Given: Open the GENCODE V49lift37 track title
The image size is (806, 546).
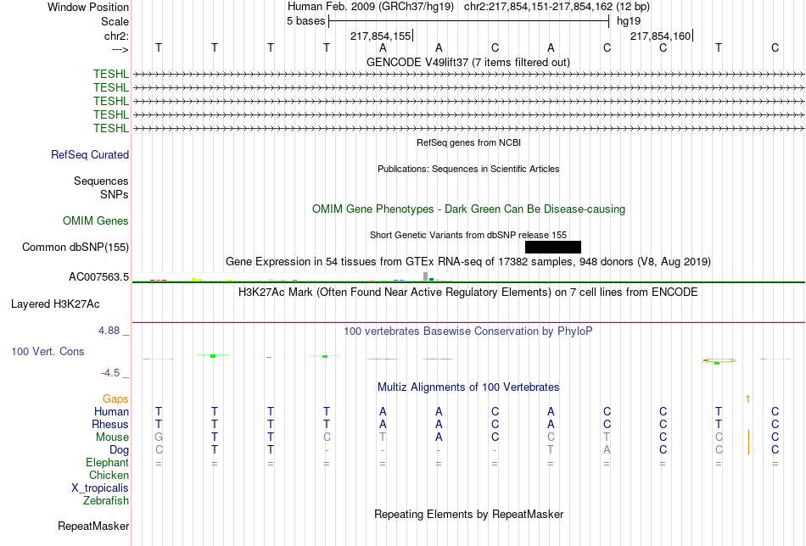Looking at the screenshot, I should [467, 62].
